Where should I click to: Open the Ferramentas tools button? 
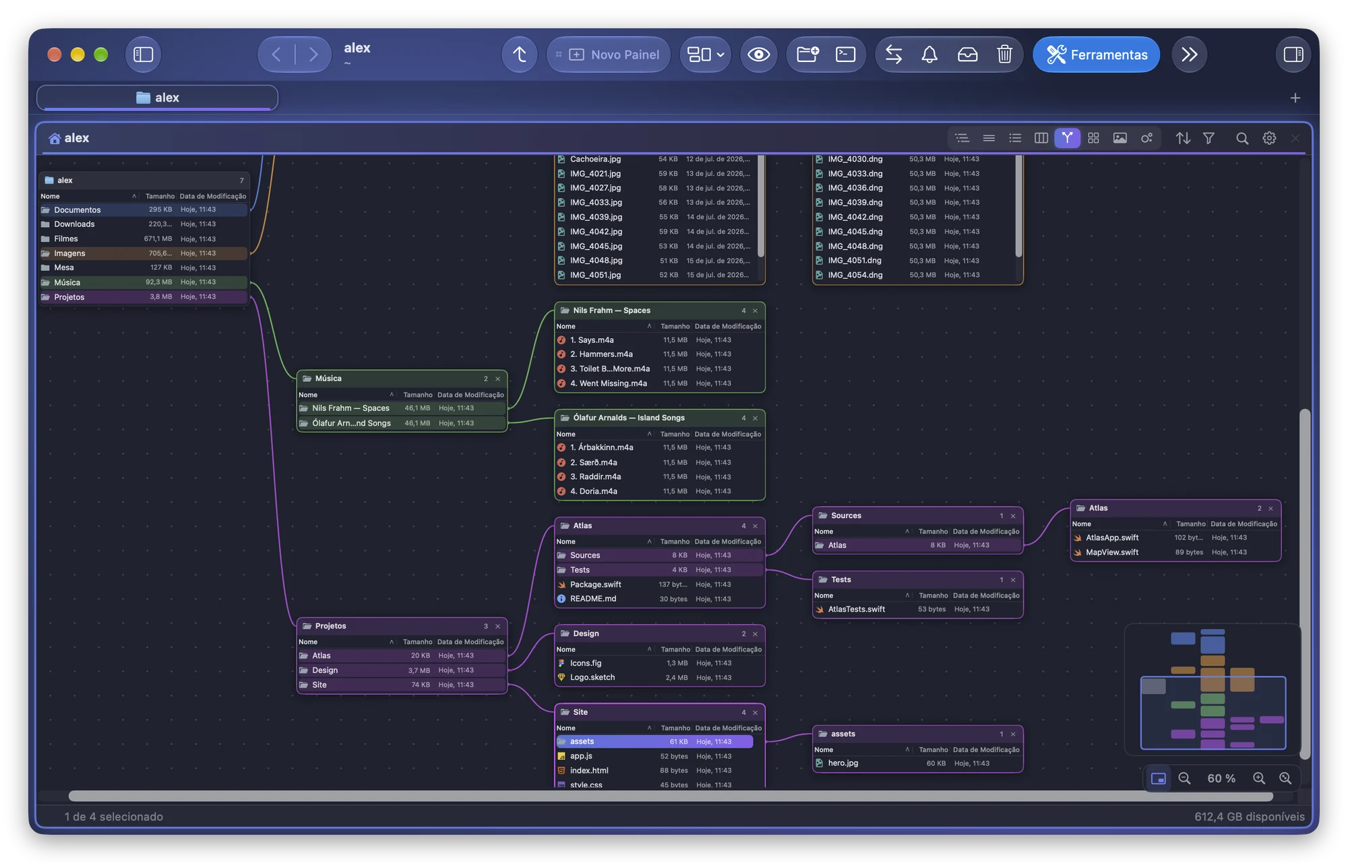click(x=1096, y=55)
